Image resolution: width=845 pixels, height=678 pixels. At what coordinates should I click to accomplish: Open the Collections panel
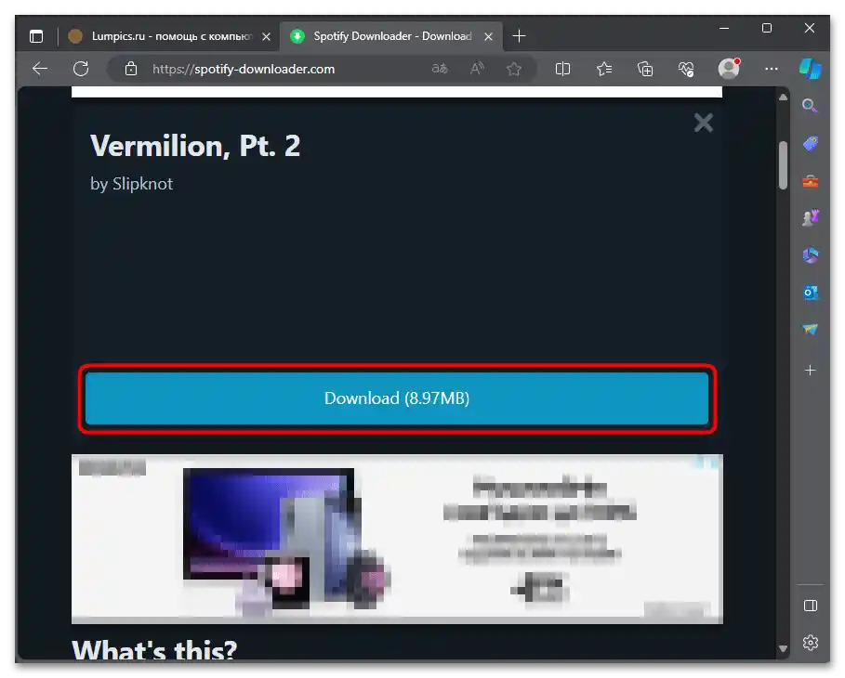point(645,69)
